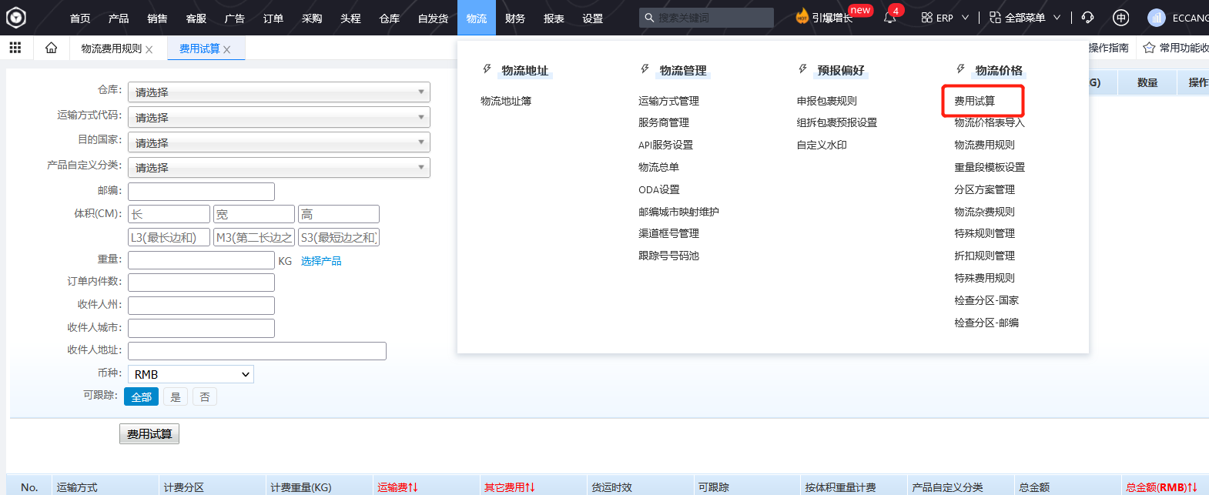Image resolution: width=1209 pixels, height=495 pixels.
Task: Sort by 总金额(RMB) column
Action: point(1161,487)
